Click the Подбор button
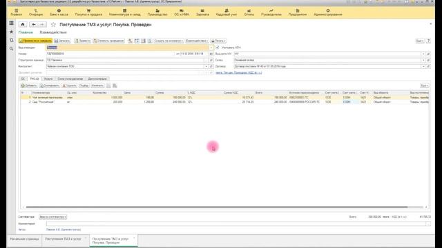This screenshot has width=442, height=248. [x=84, y=85]
